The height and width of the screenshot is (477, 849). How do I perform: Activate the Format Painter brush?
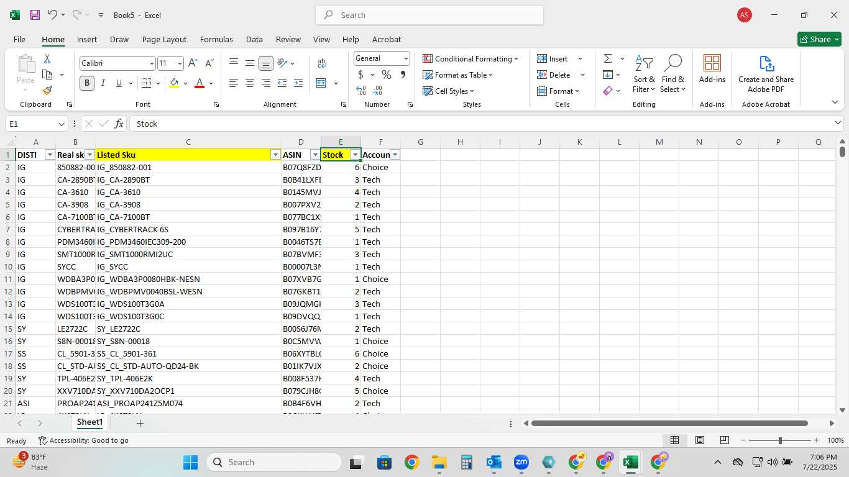[x=47, y=90]
